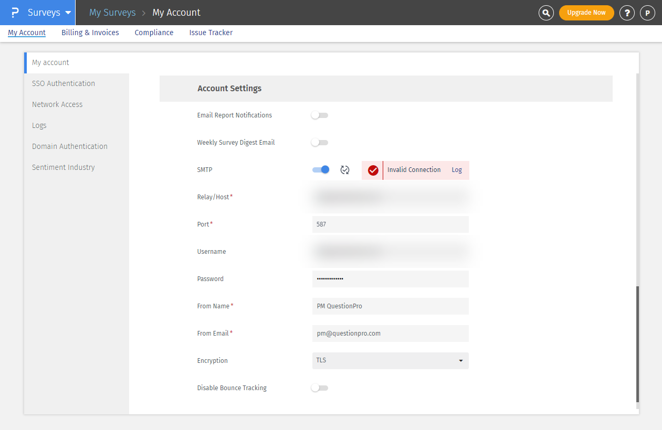Screen dimensions: 662x430
Task: Toggle Email Report Notifications switch
Action: 319,115
